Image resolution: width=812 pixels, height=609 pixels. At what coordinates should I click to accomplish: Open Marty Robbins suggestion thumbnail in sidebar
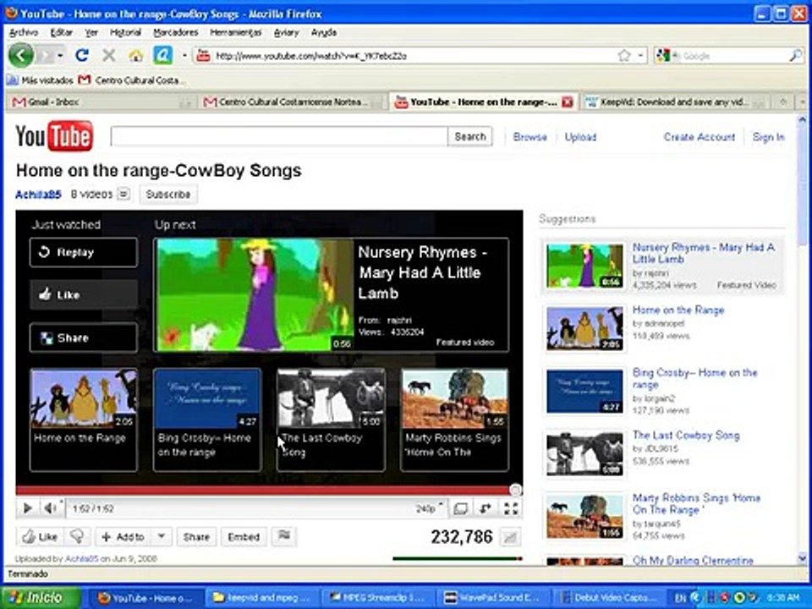pos(584,516)
